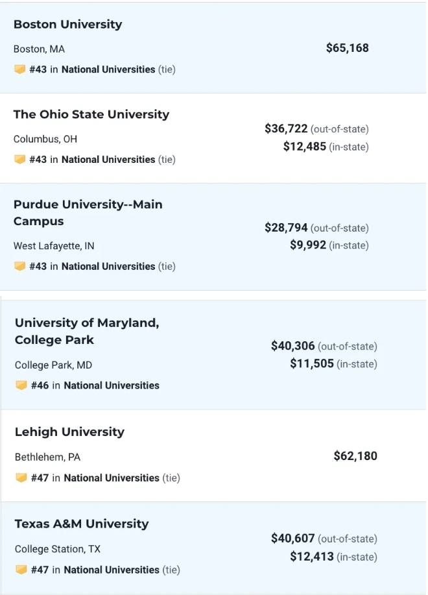The image size is (428, 595).
Task: Click the ranking badge icon under West Lafayette, IN
Action: coord(19,266)
